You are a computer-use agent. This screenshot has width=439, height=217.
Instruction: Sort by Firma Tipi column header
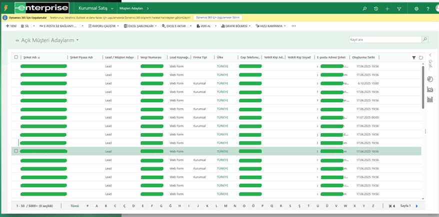(200, 57)
